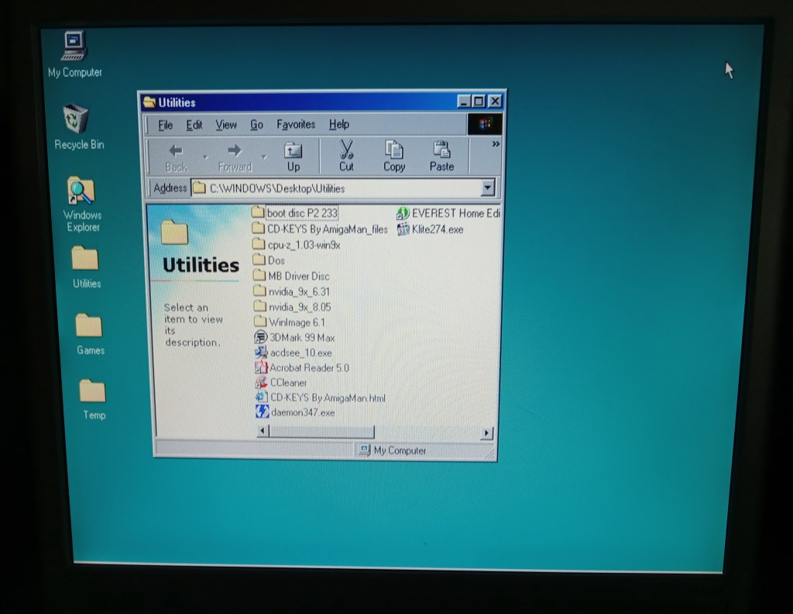Screen dimensions: 793x614
Task: Click the horizontal scrollbar right arrow
Action: pyautogui.click(x=486, y=433)
